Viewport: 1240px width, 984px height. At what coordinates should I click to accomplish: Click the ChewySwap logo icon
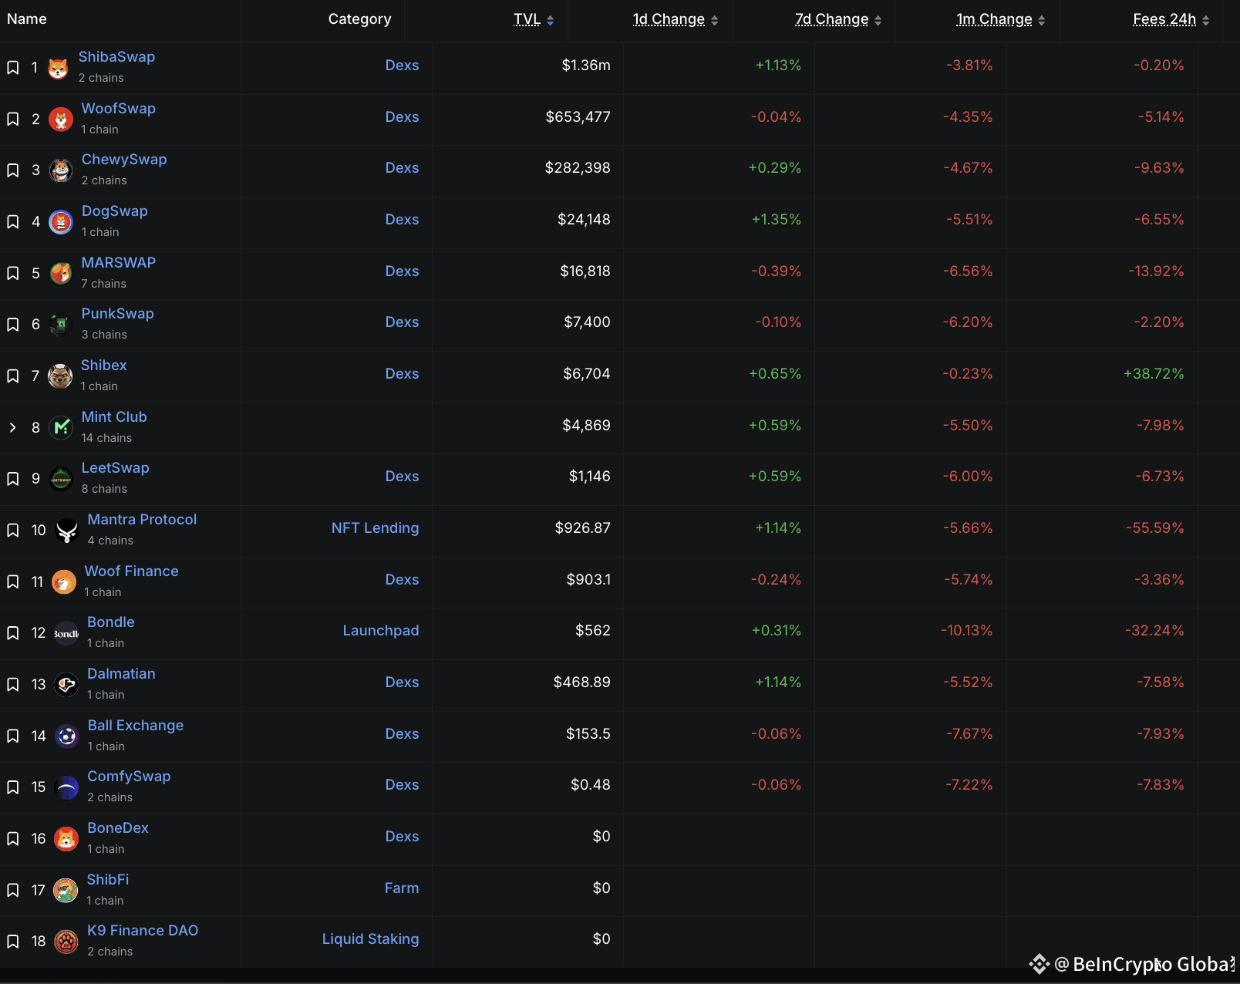(61, 170)
